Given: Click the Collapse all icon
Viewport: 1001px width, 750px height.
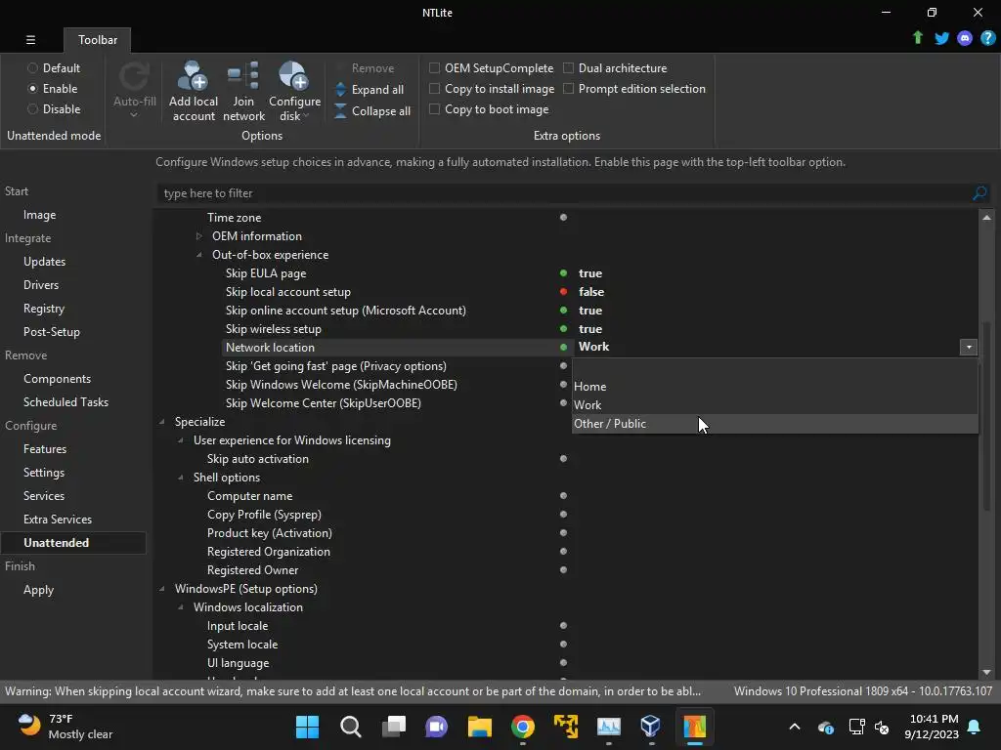Looking at the screenshot, I should coord(341,111).
